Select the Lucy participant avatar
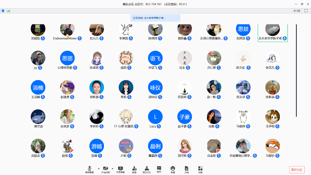The image size is (311, 175). pyautogui.click(x=155, y=117)
